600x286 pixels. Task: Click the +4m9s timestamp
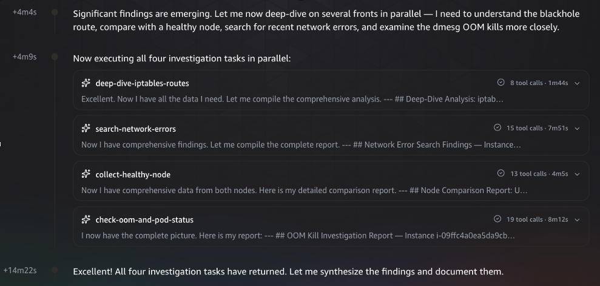click(24, 56)
